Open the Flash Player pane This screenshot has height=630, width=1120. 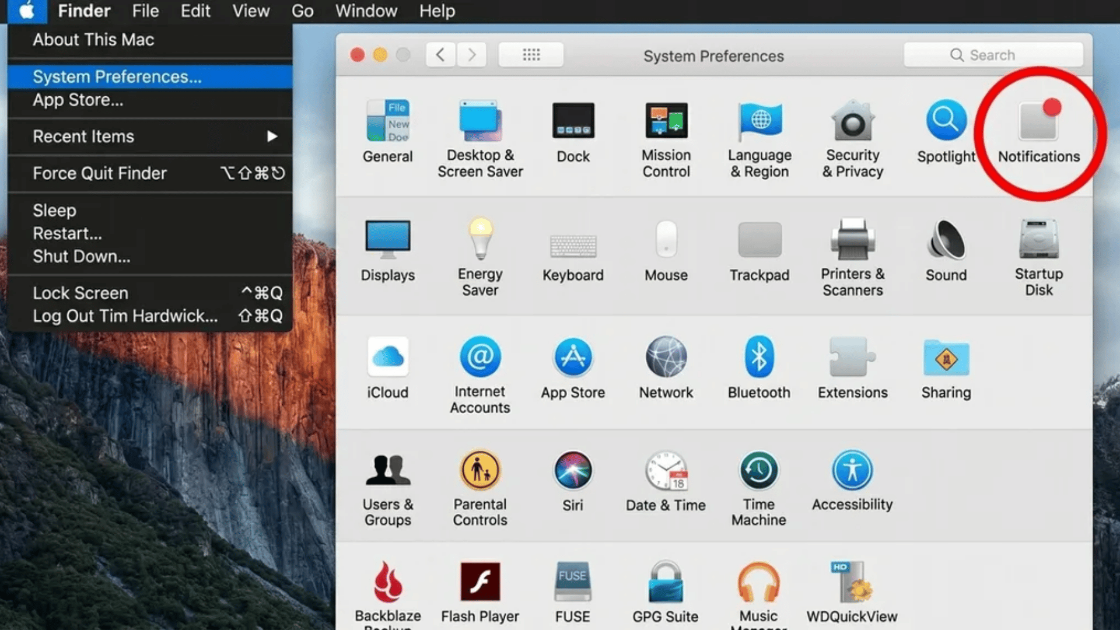(x=480, y=593)
